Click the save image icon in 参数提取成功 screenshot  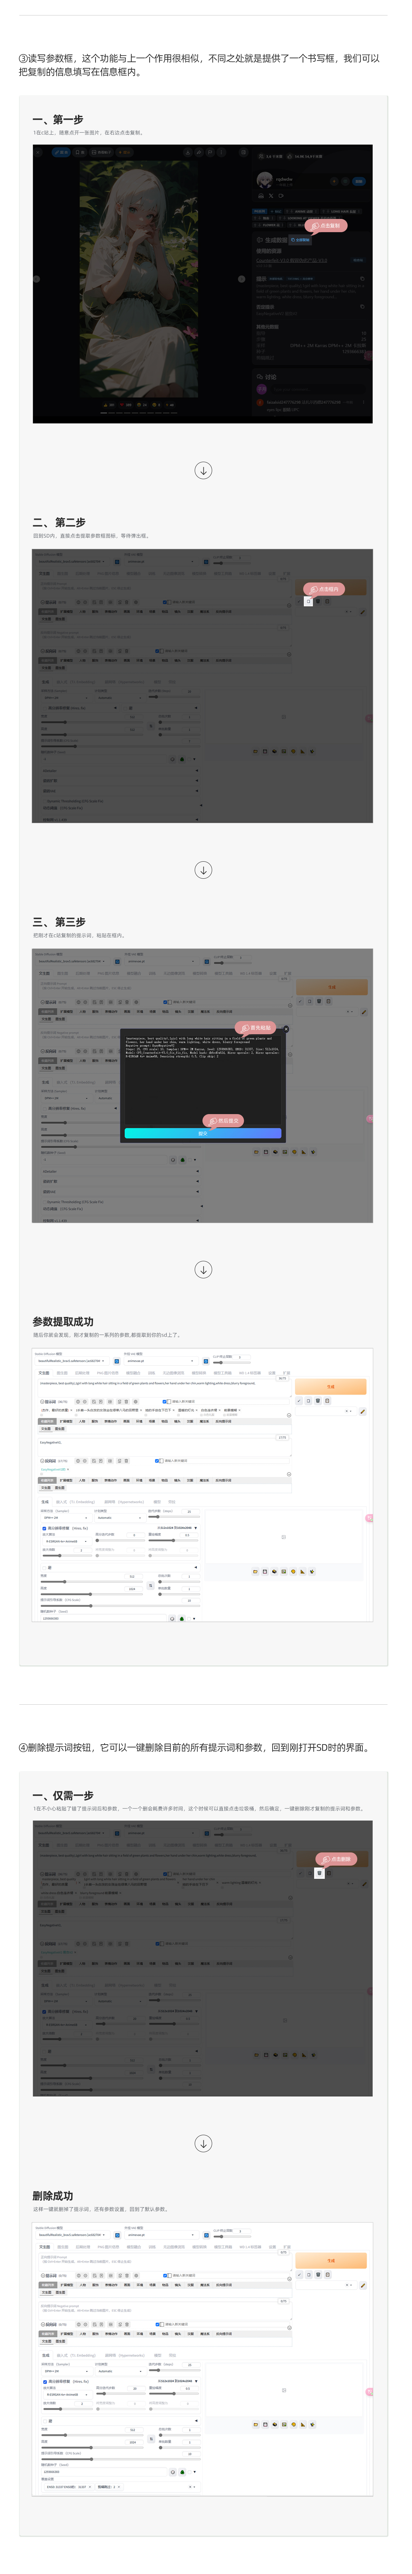coord(265,1572)
